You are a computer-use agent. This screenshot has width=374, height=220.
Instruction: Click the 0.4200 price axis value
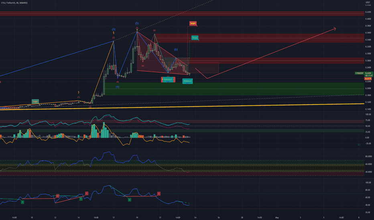click(368, 12)
